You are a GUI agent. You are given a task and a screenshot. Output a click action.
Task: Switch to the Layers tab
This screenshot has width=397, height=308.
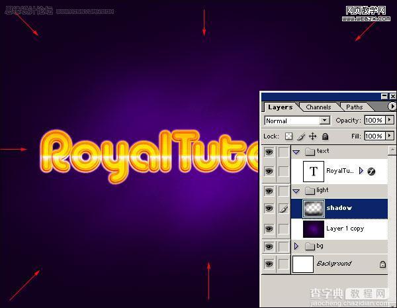click(x=281, y=107)
